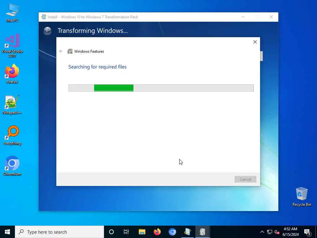Open the notification Action Center icon

point(307,232)
